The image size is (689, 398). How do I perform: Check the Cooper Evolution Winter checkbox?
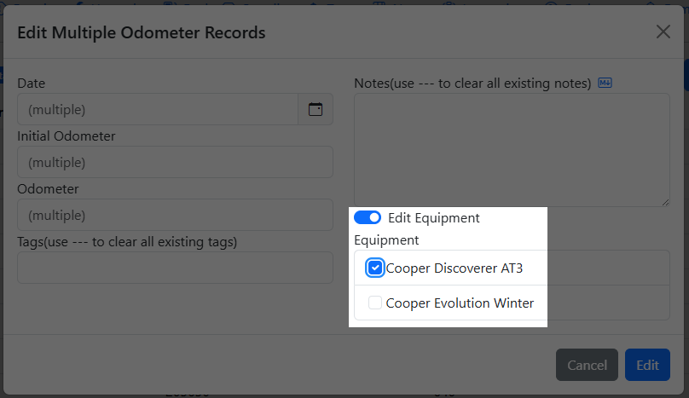click(375, 303)
